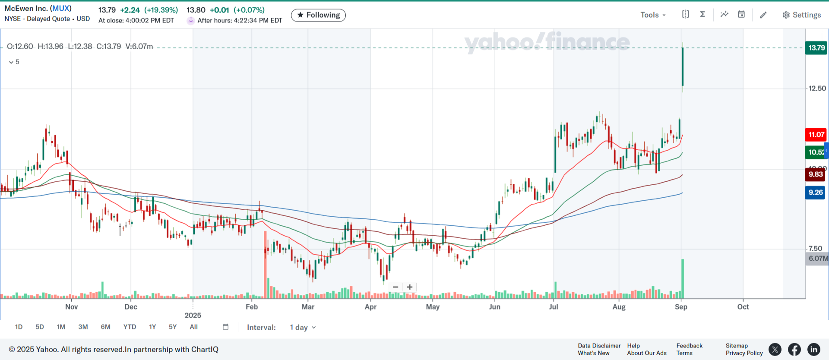This screenshot has width=829, height=360.
Task: Open chart Settings gear
Action: 801,15
